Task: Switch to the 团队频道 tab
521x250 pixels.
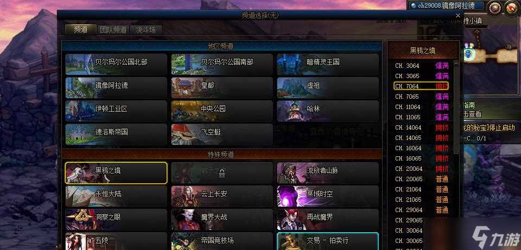Action: pos(113,30)
